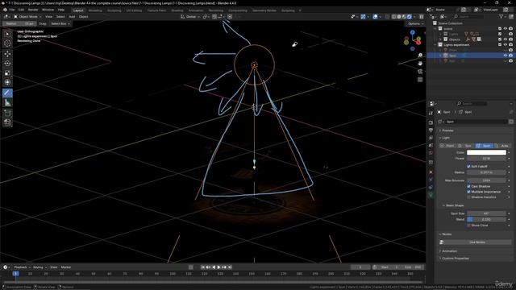This screenshot has width=516, height=290.
Task: Jump to the timeline end frame
Action: pos(230,267)
